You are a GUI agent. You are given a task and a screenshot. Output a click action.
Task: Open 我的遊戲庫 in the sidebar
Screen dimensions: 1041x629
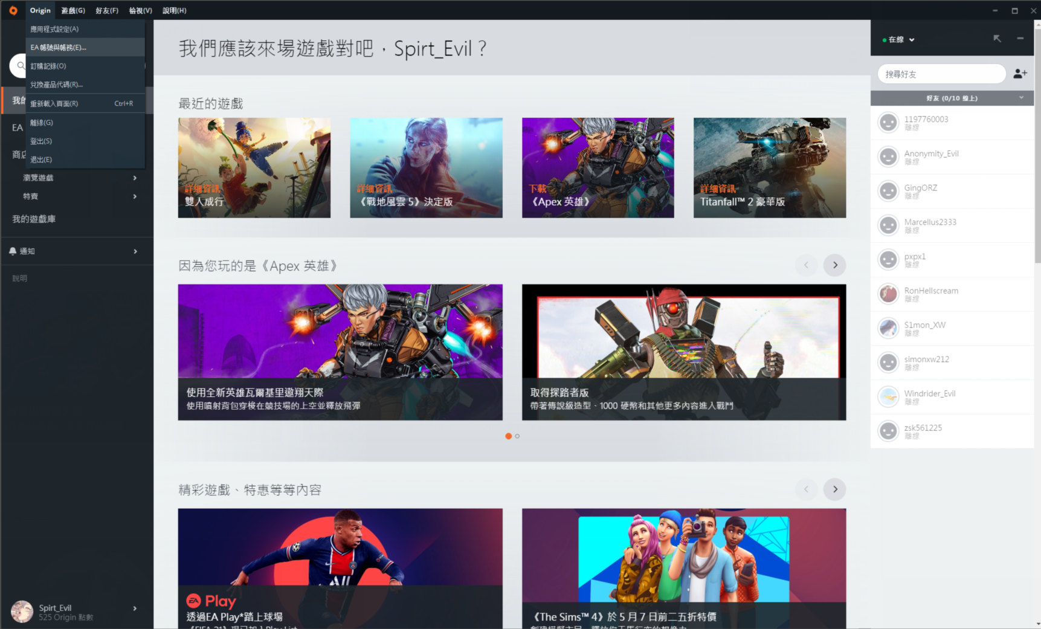(x=34, y=219)
